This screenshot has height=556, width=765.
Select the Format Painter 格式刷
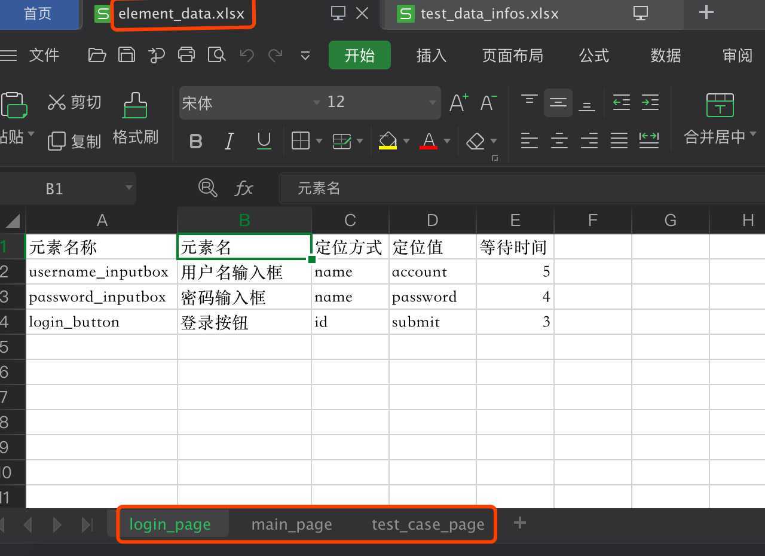[x=136, y=118]
